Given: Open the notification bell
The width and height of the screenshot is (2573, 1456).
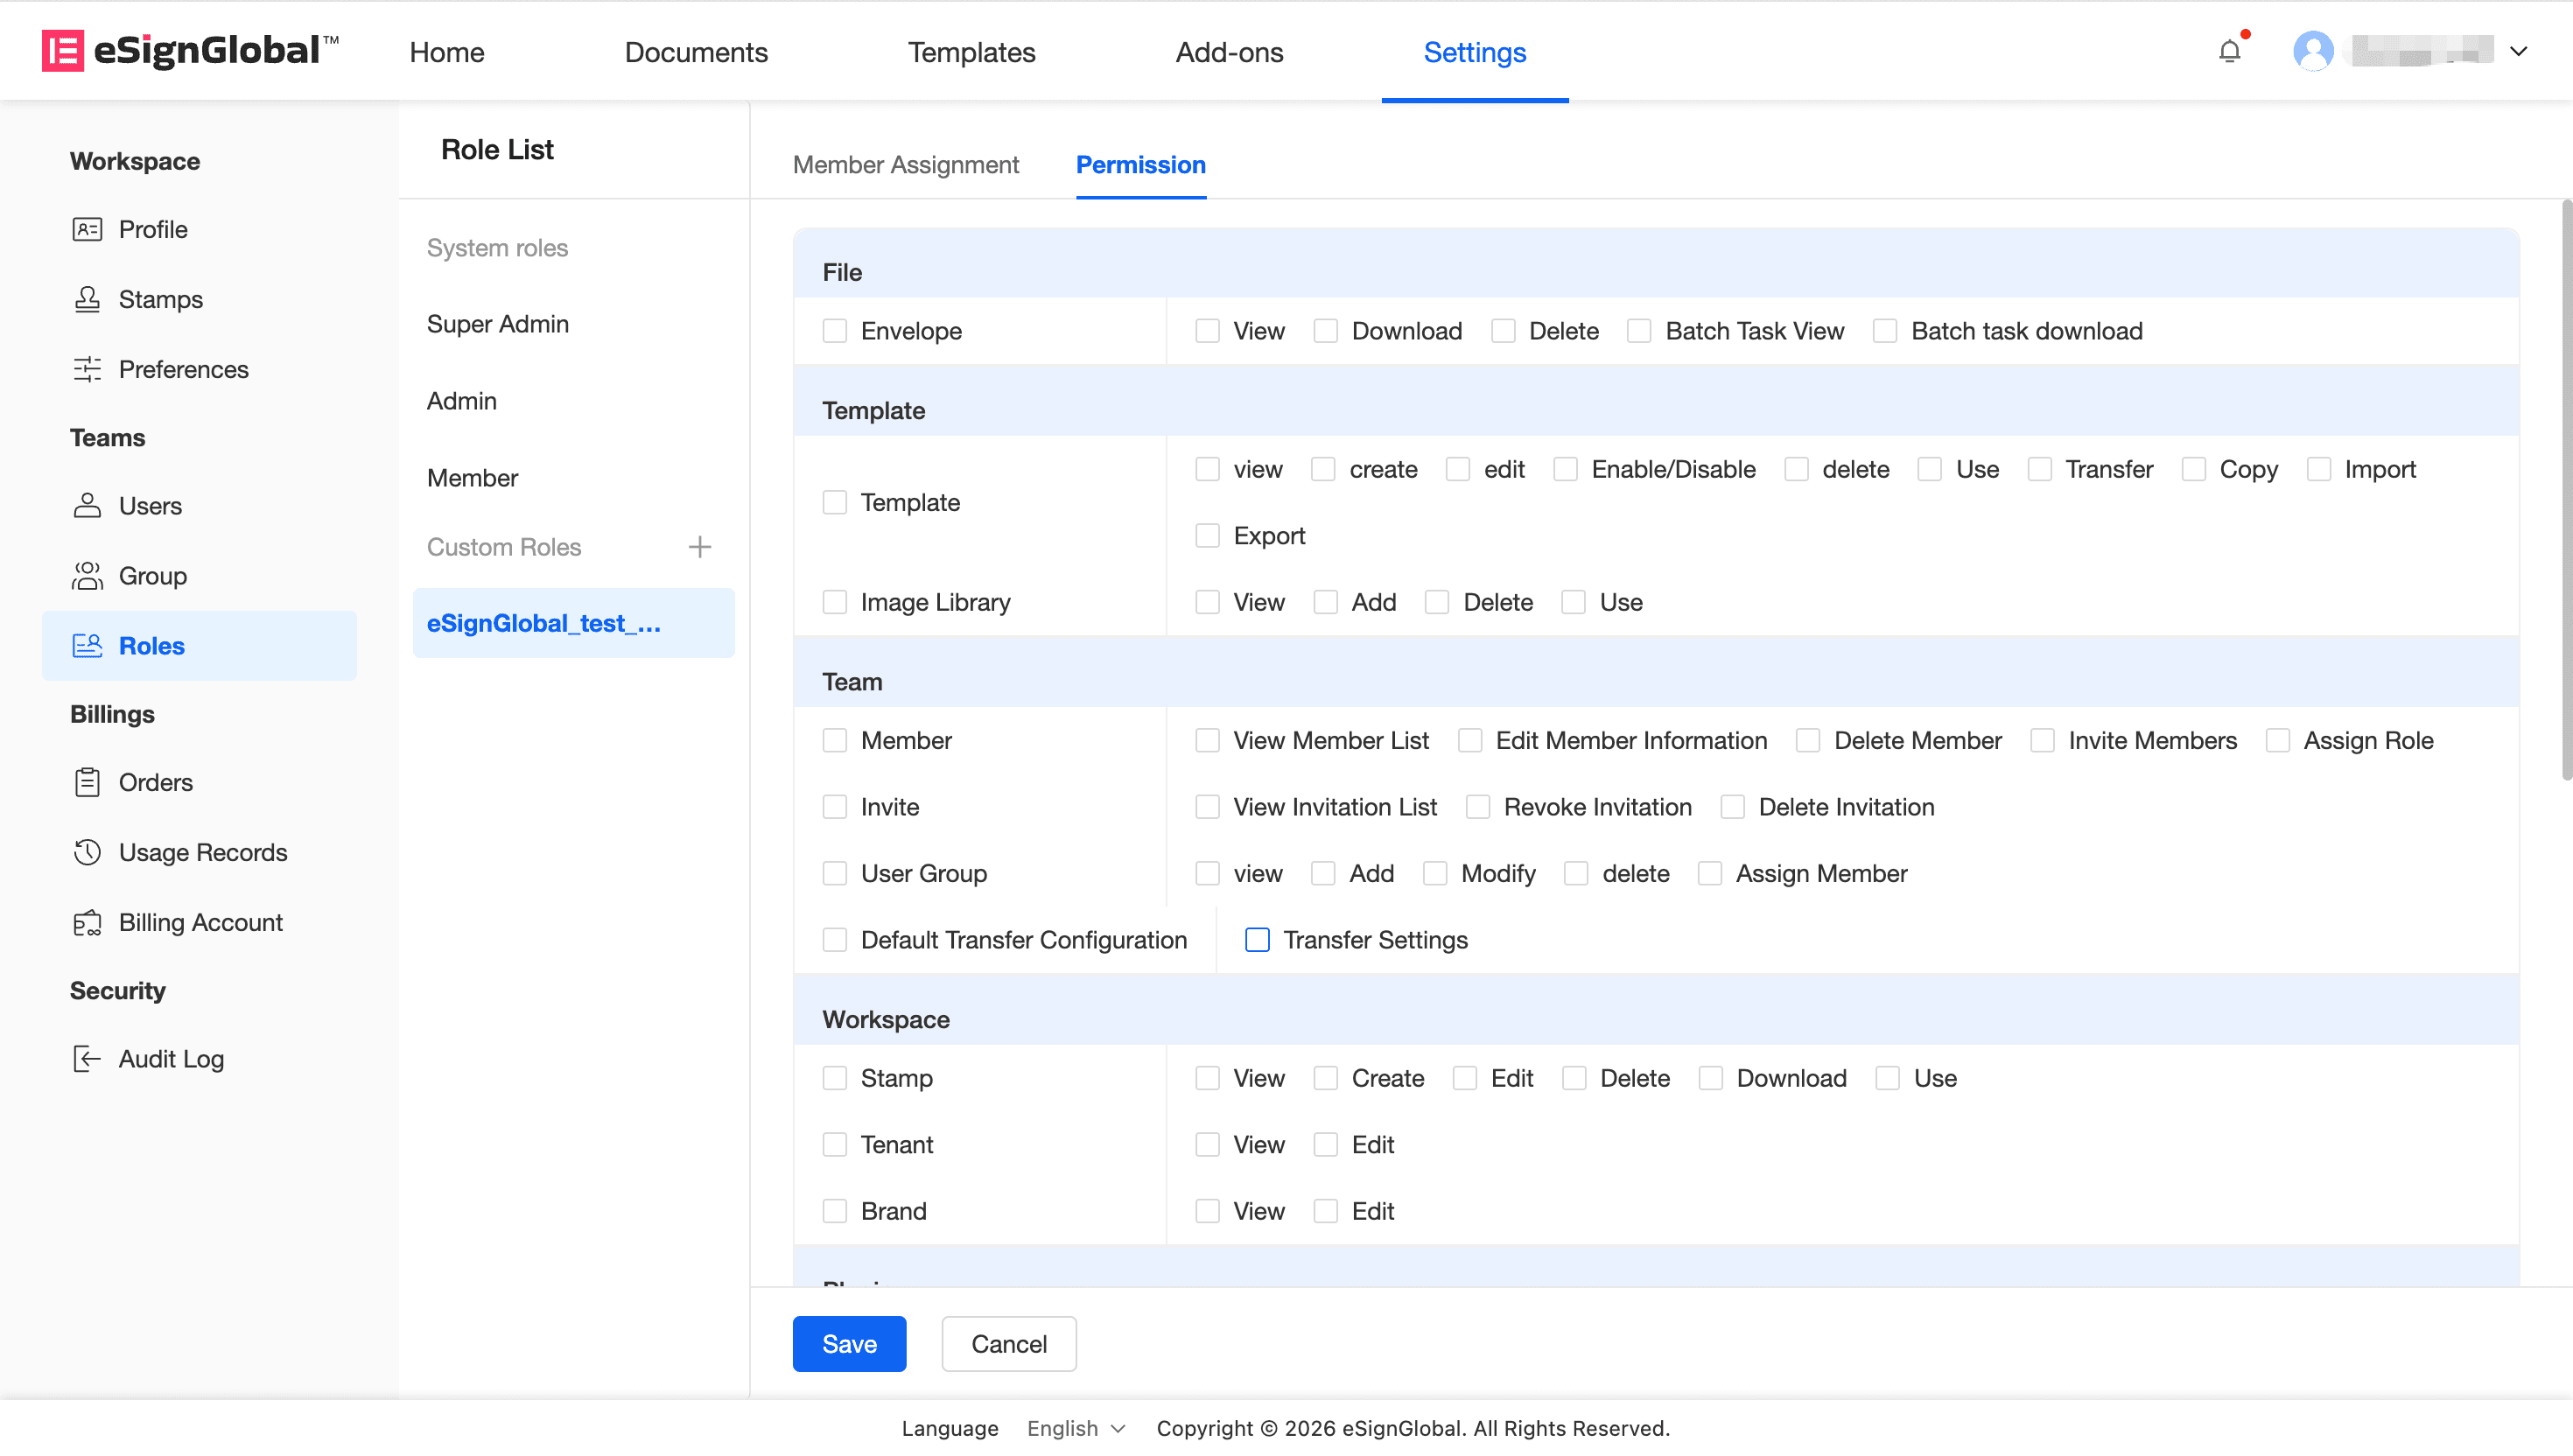Looking at the screenshot, I should pos(2229,50).
